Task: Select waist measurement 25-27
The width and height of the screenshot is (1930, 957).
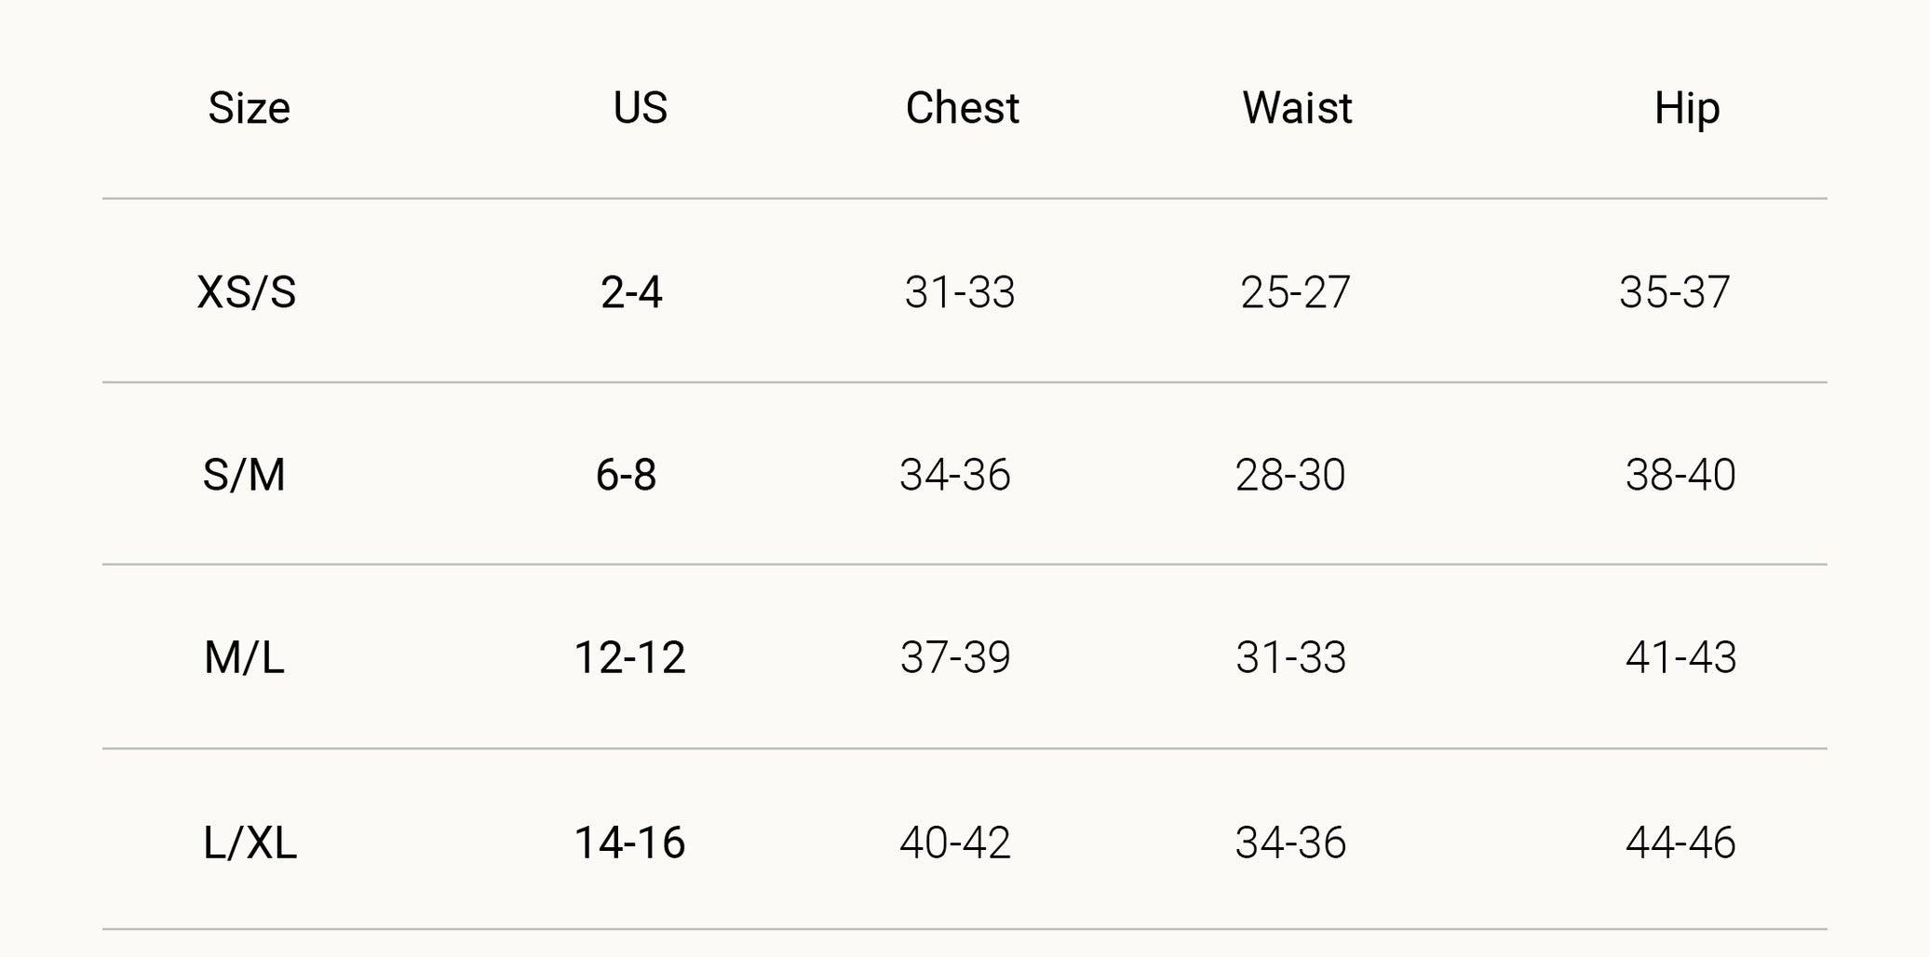Action: 1295,292
